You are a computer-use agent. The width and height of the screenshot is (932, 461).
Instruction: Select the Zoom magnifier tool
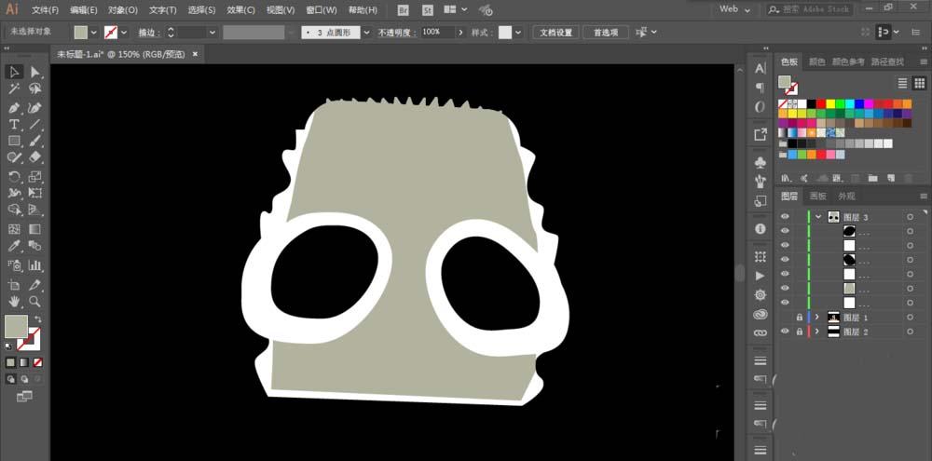(35, 302)
